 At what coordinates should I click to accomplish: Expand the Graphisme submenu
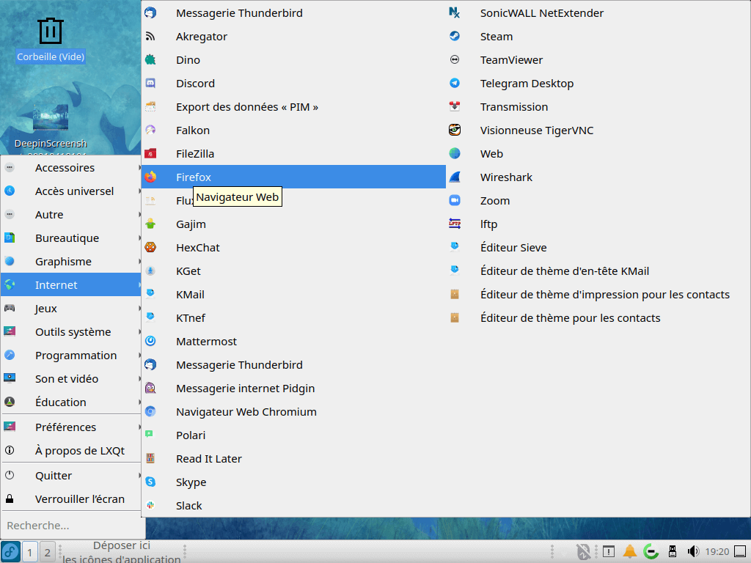tap(71, 262)
